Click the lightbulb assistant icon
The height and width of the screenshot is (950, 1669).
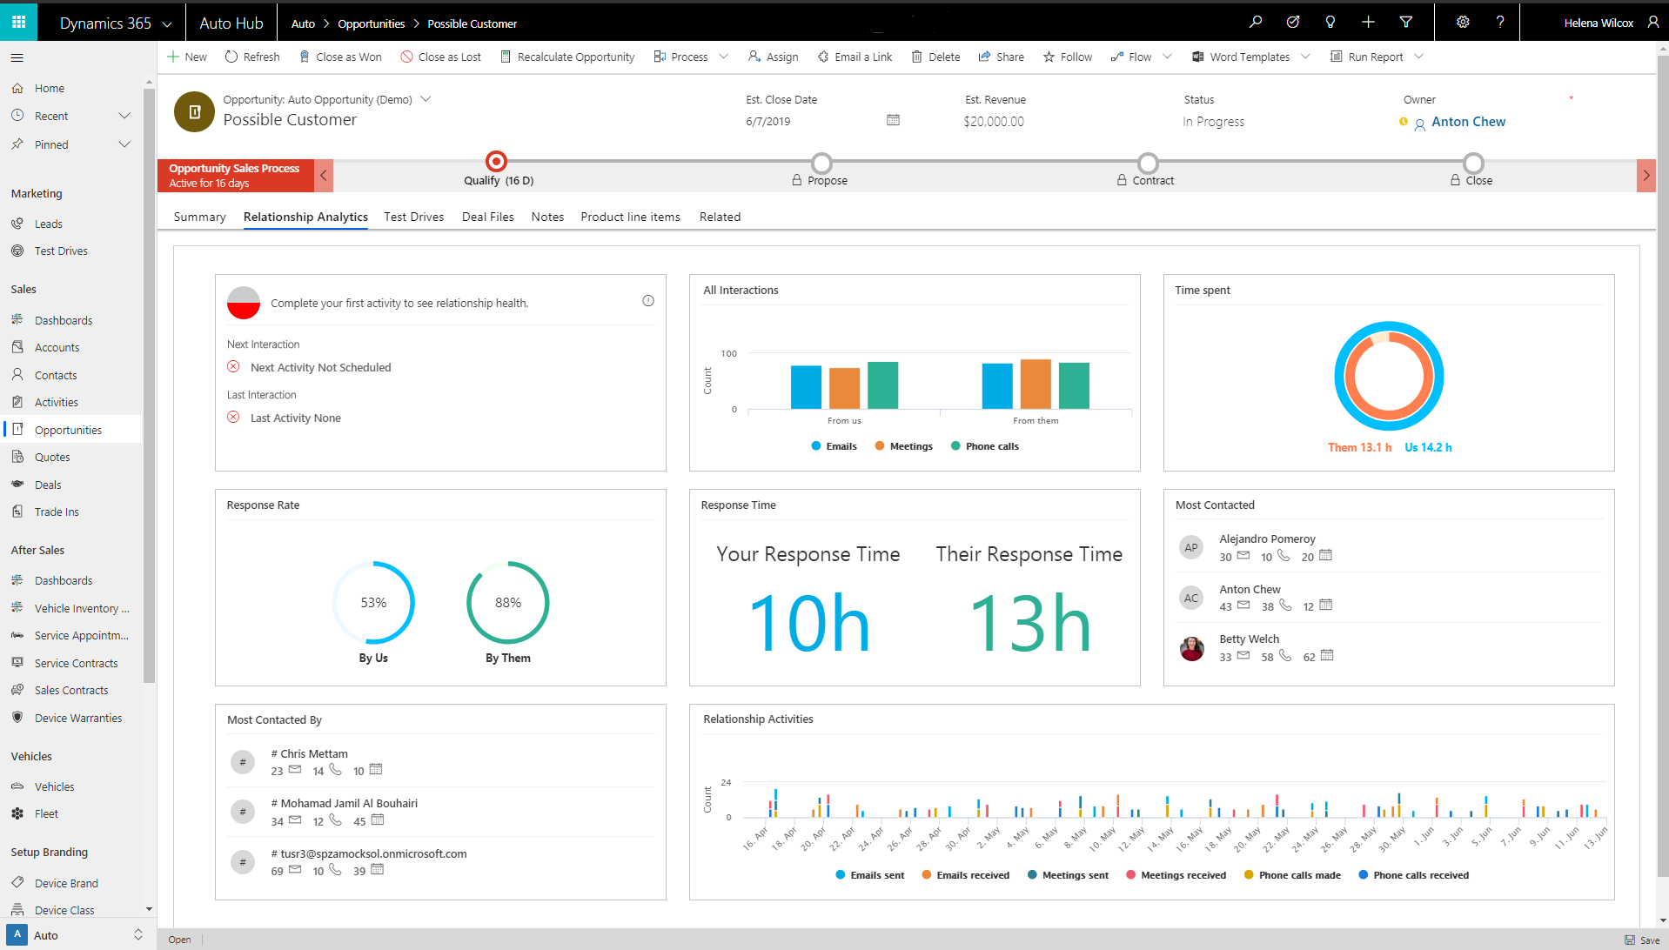click(x=1330, y=23)
